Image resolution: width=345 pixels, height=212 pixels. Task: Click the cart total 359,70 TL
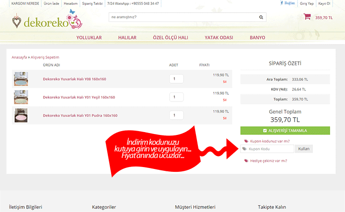(x=323, y=18)
